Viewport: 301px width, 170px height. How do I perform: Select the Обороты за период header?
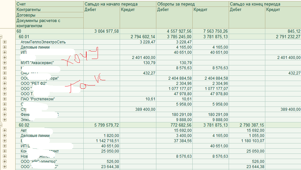tap(192, 4)
